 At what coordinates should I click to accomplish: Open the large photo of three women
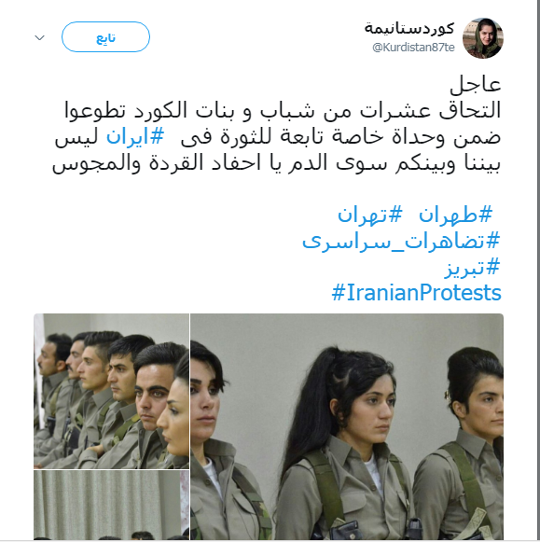tap(347, 426)
